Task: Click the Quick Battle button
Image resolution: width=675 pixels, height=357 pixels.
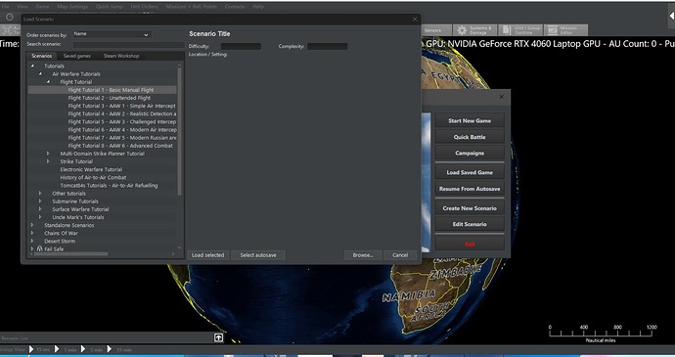Action: coord(470,137)
